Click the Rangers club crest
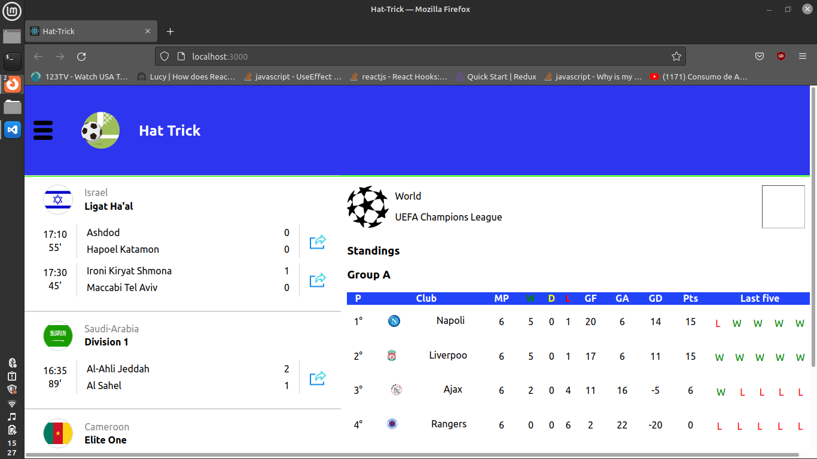Image resolution: width=817 pixels, height=459 pixels. (394, 424)
